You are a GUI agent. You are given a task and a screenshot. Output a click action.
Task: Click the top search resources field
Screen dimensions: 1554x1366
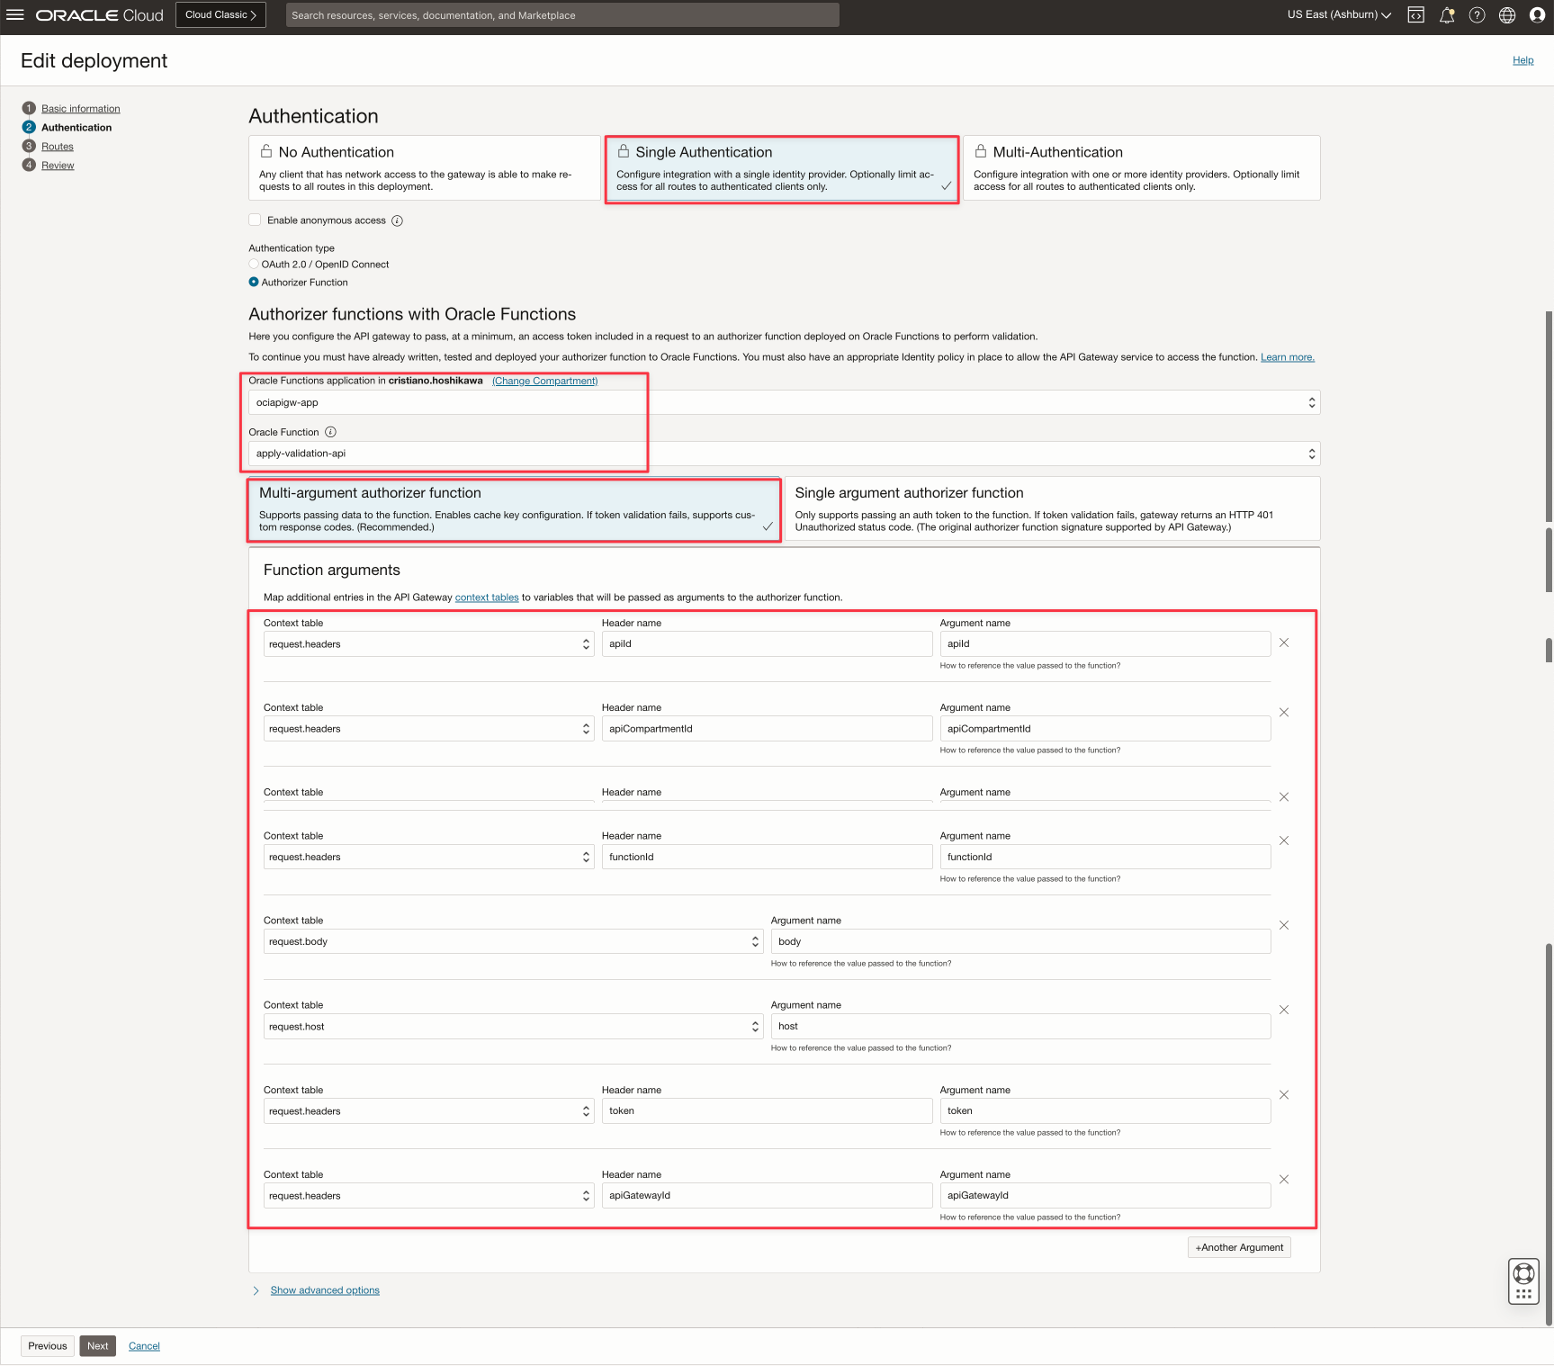coord(561,15)
